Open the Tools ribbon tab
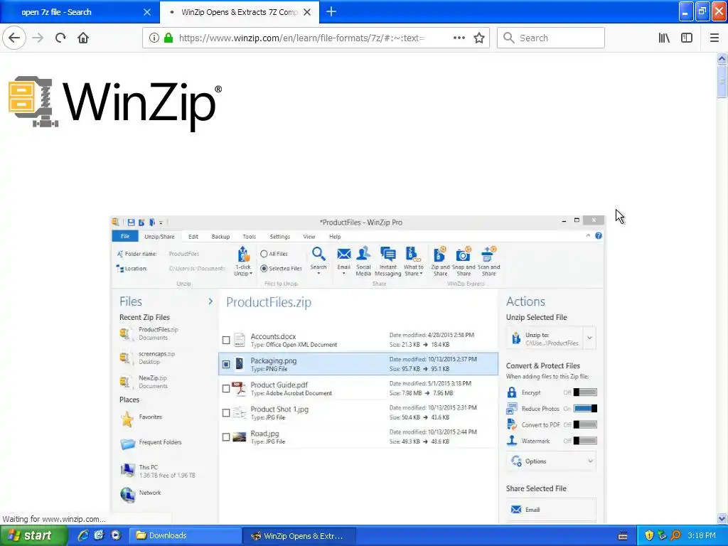This screenshot has height=546, width=728. coord(250,236)
